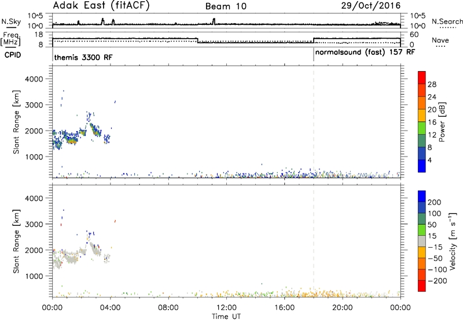The image size is (463, 320).
Task: Click the "CPID" row label
Action: click(13, 55)
